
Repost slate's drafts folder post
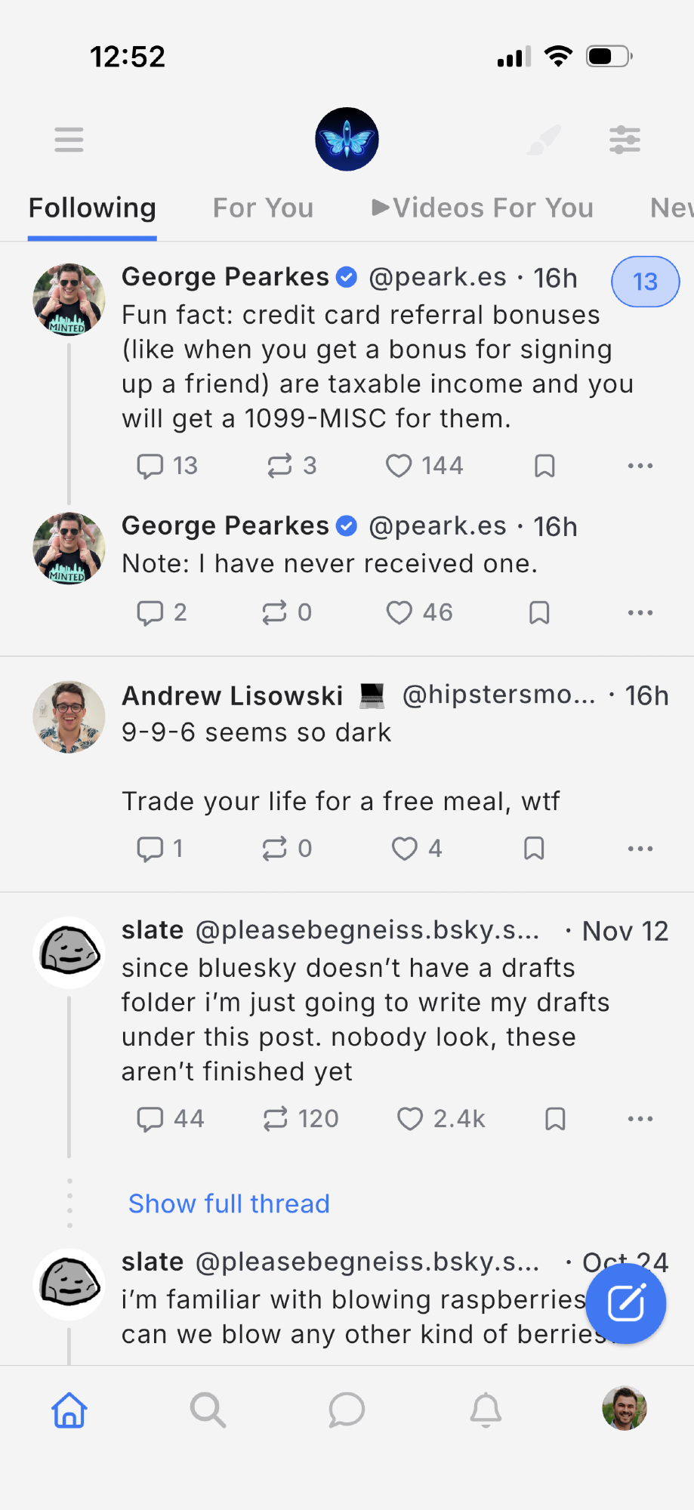276,1119
